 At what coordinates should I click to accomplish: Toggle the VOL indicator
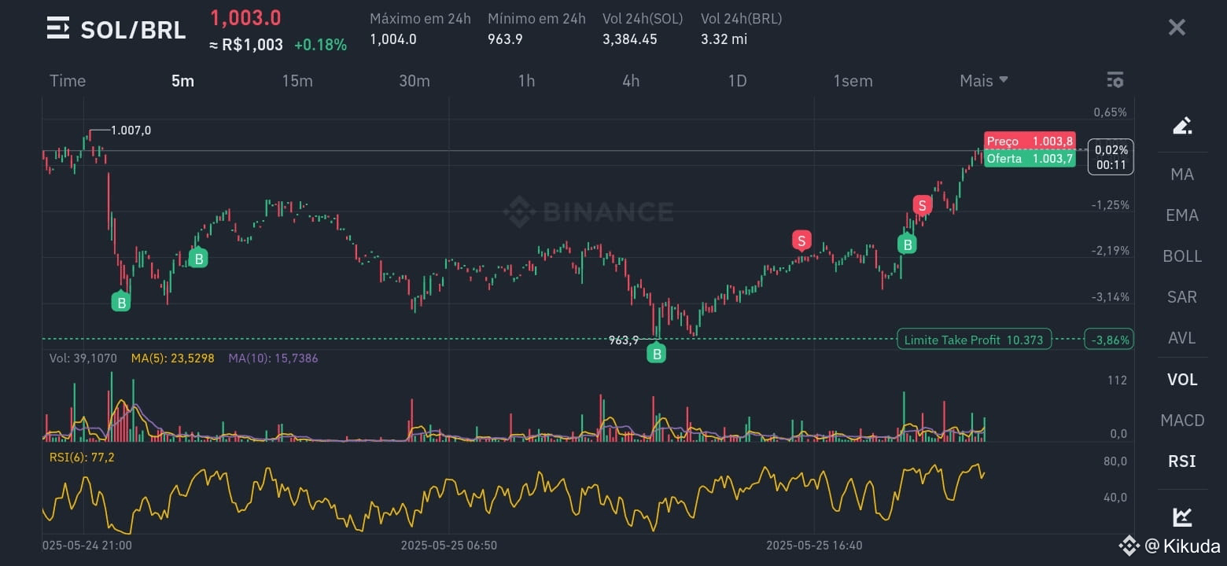click(1182, 380)
